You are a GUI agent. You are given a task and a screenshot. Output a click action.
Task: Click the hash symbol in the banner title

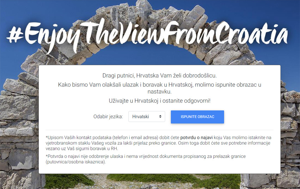coord(15,35)
